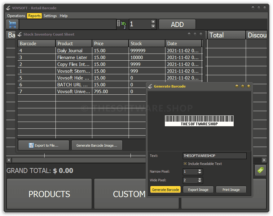Sort by the Product column header
The image size is (273, 216).
[x=74, y=43]
